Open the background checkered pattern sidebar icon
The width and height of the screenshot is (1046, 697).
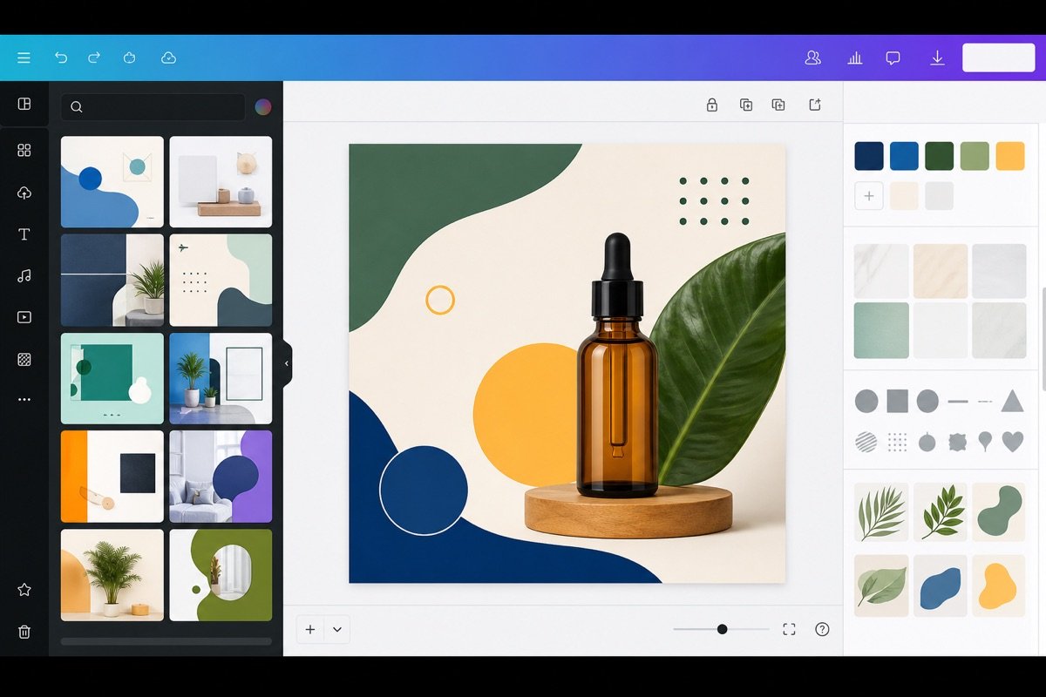24,359
